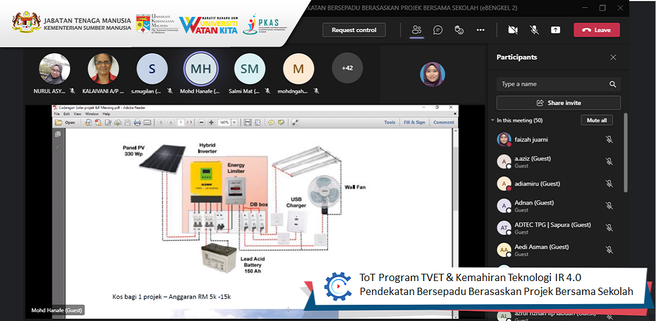Click the Reactions icon in meeting toolbar
Image resolution: width=656 pixels, height=321 pixels.
pyautogui.click(x=459, y=30)
